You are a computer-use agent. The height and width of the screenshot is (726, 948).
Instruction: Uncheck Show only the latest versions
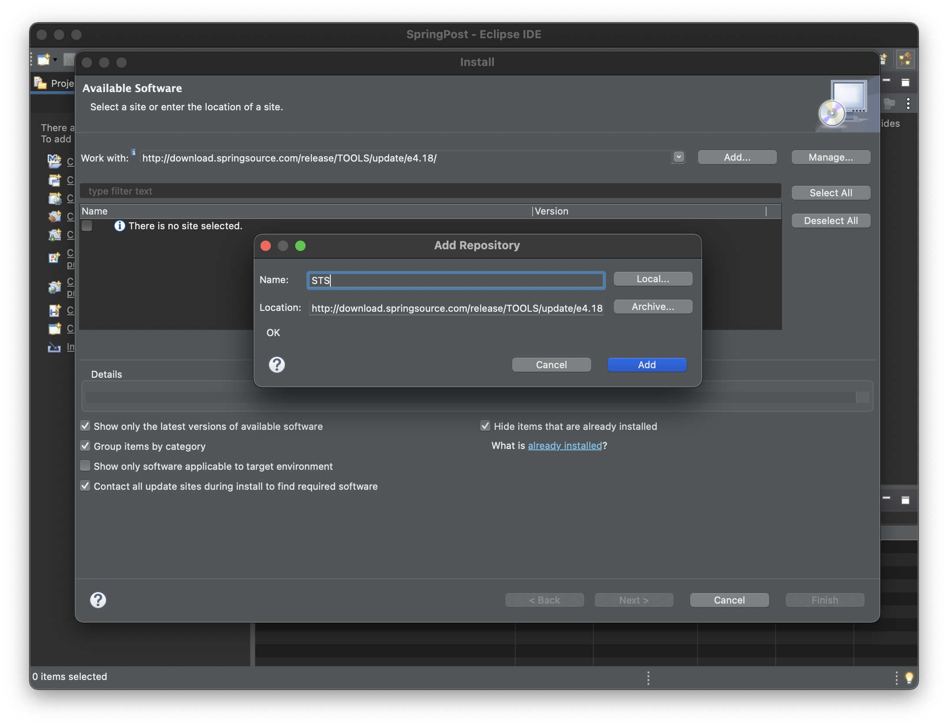coord(86,426)
